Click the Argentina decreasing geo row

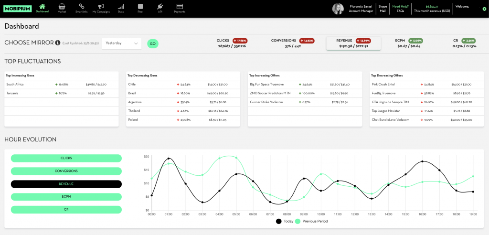click(x=183, y=102)
